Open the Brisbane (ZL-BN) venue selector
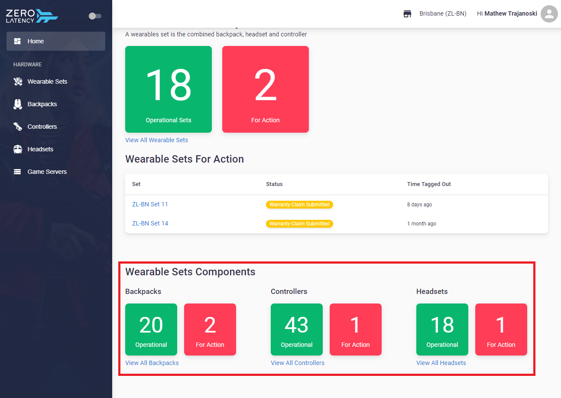This screenshot has width=561, height=398. (x=443, y=14)
